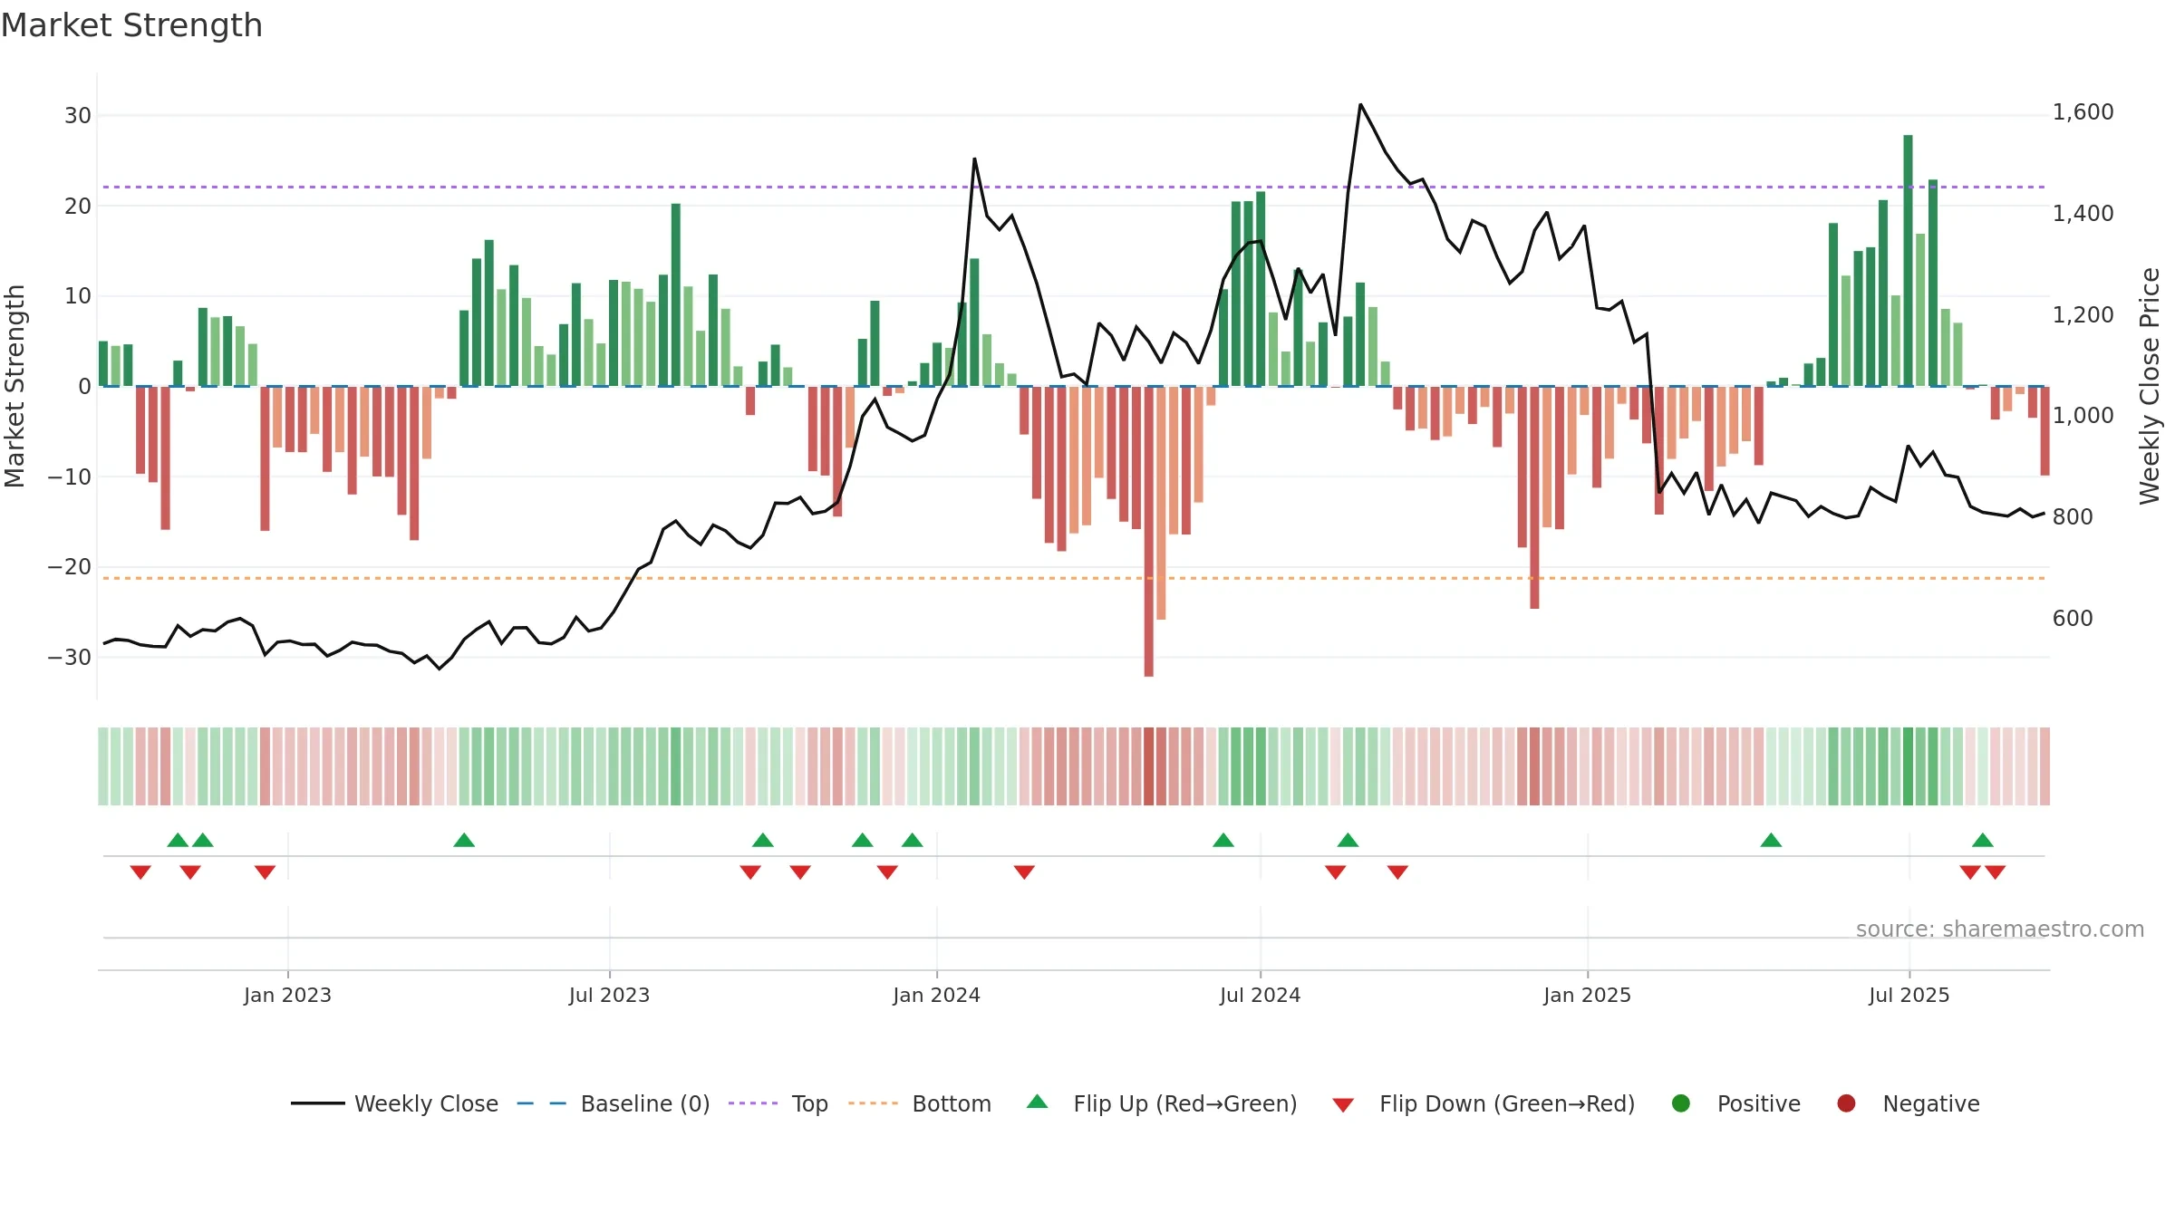Viewport: 2175px width, 1223px height.
Task: Click the green Positive circle in the legend
Action: tap(1681, 1103)
